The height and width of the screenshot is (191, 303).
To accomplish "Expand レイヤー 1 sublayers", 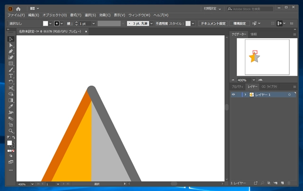I will coord(245,95).
